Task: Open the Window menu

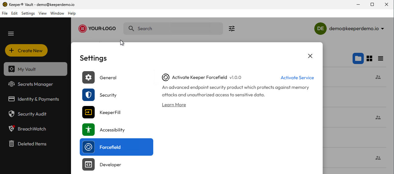Action: coord(57,13)
